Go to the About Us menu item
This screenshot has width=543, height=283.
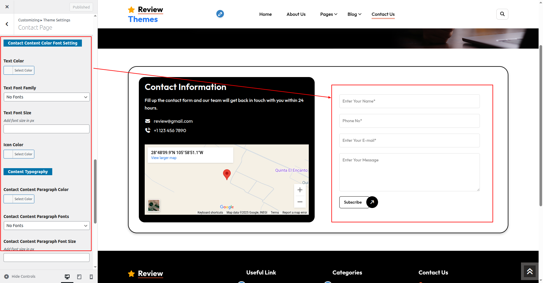(296, 14)
